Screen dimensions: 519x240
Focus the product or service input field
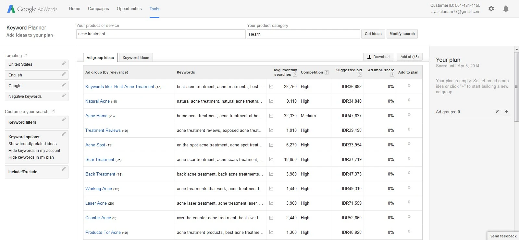click(x=161, y=34)
